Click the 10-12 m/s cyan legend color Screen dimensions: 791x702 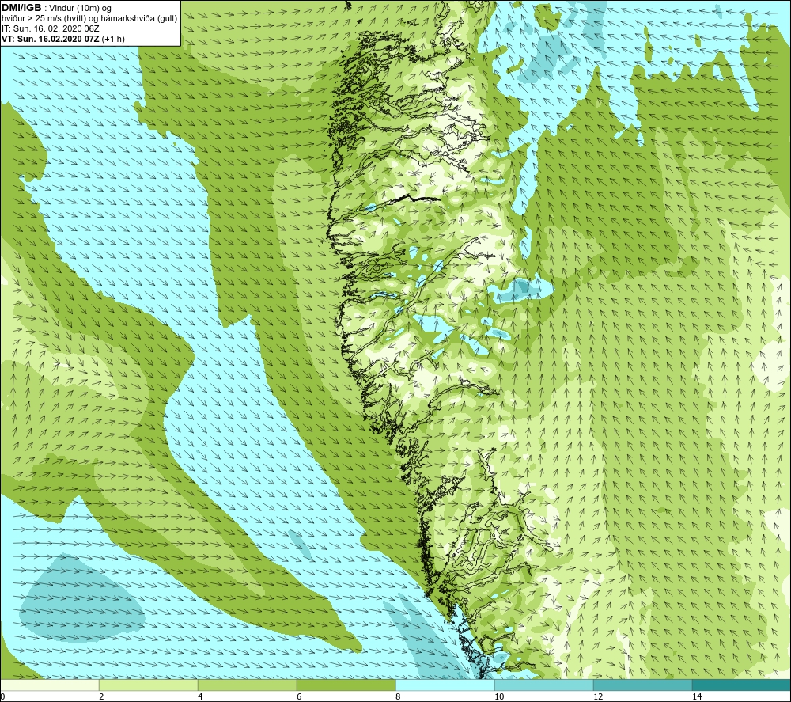coord(544,685)
